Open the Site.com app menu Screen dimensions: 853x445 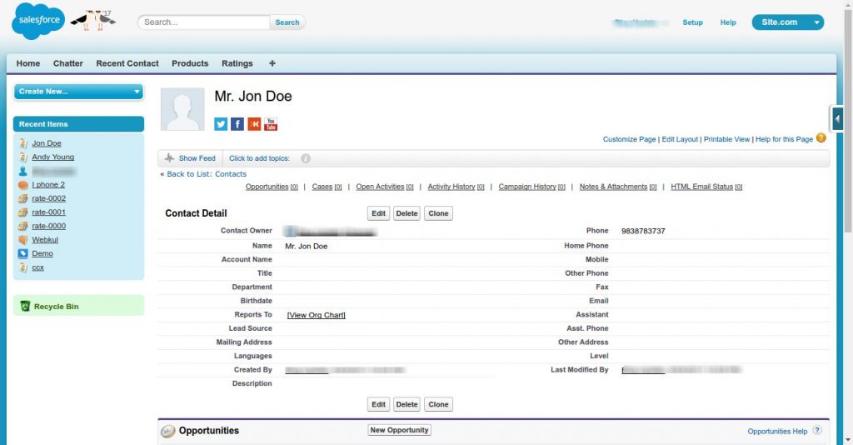coord(787,22)
